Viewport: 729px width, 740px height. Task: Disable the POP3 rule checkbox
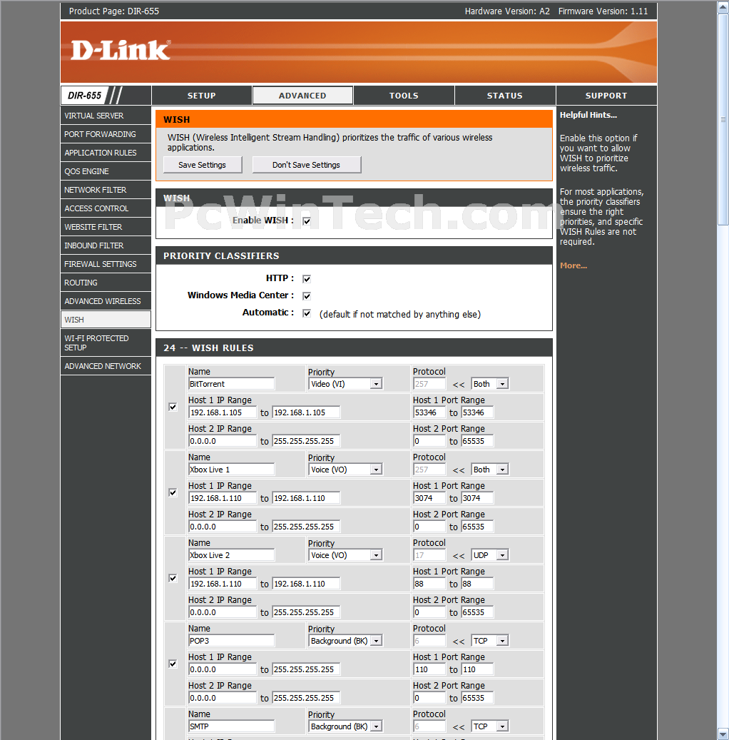tap(173, 664)
